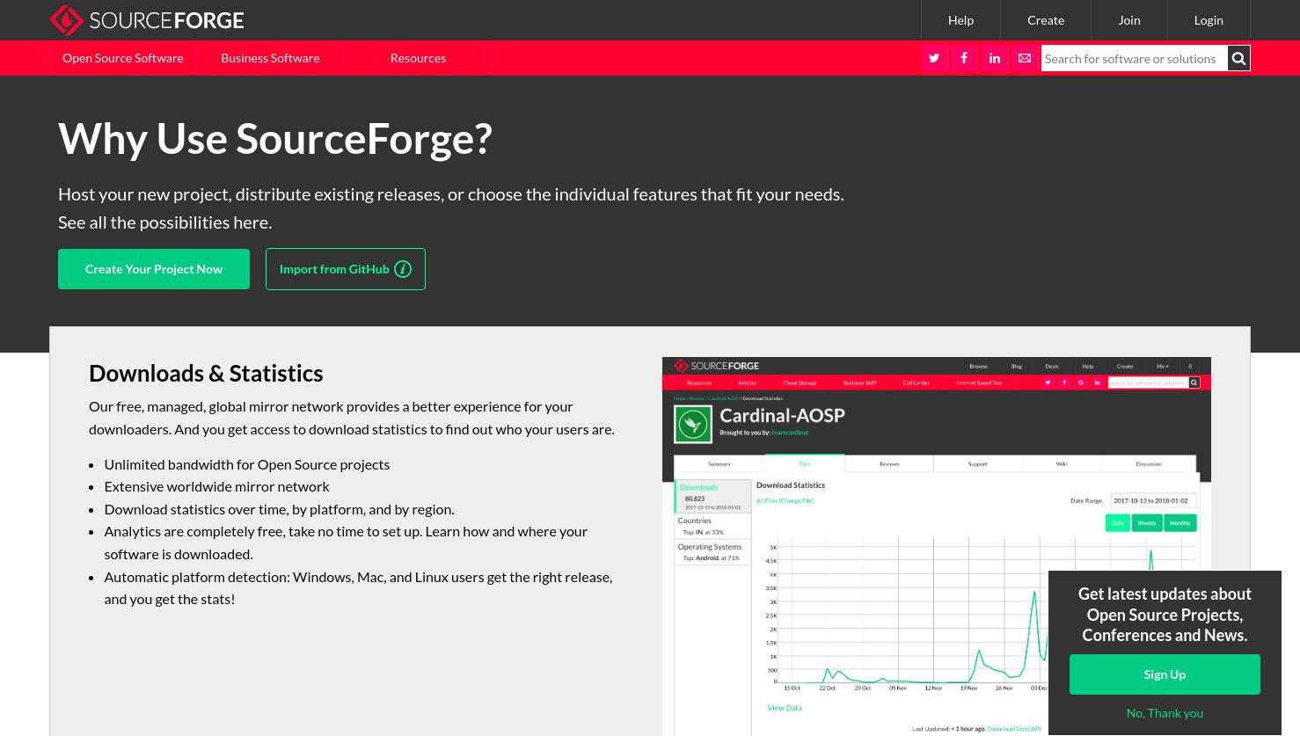Open the Business Software menu
This screenshot has height=736, width=1300.
(270, 58)
